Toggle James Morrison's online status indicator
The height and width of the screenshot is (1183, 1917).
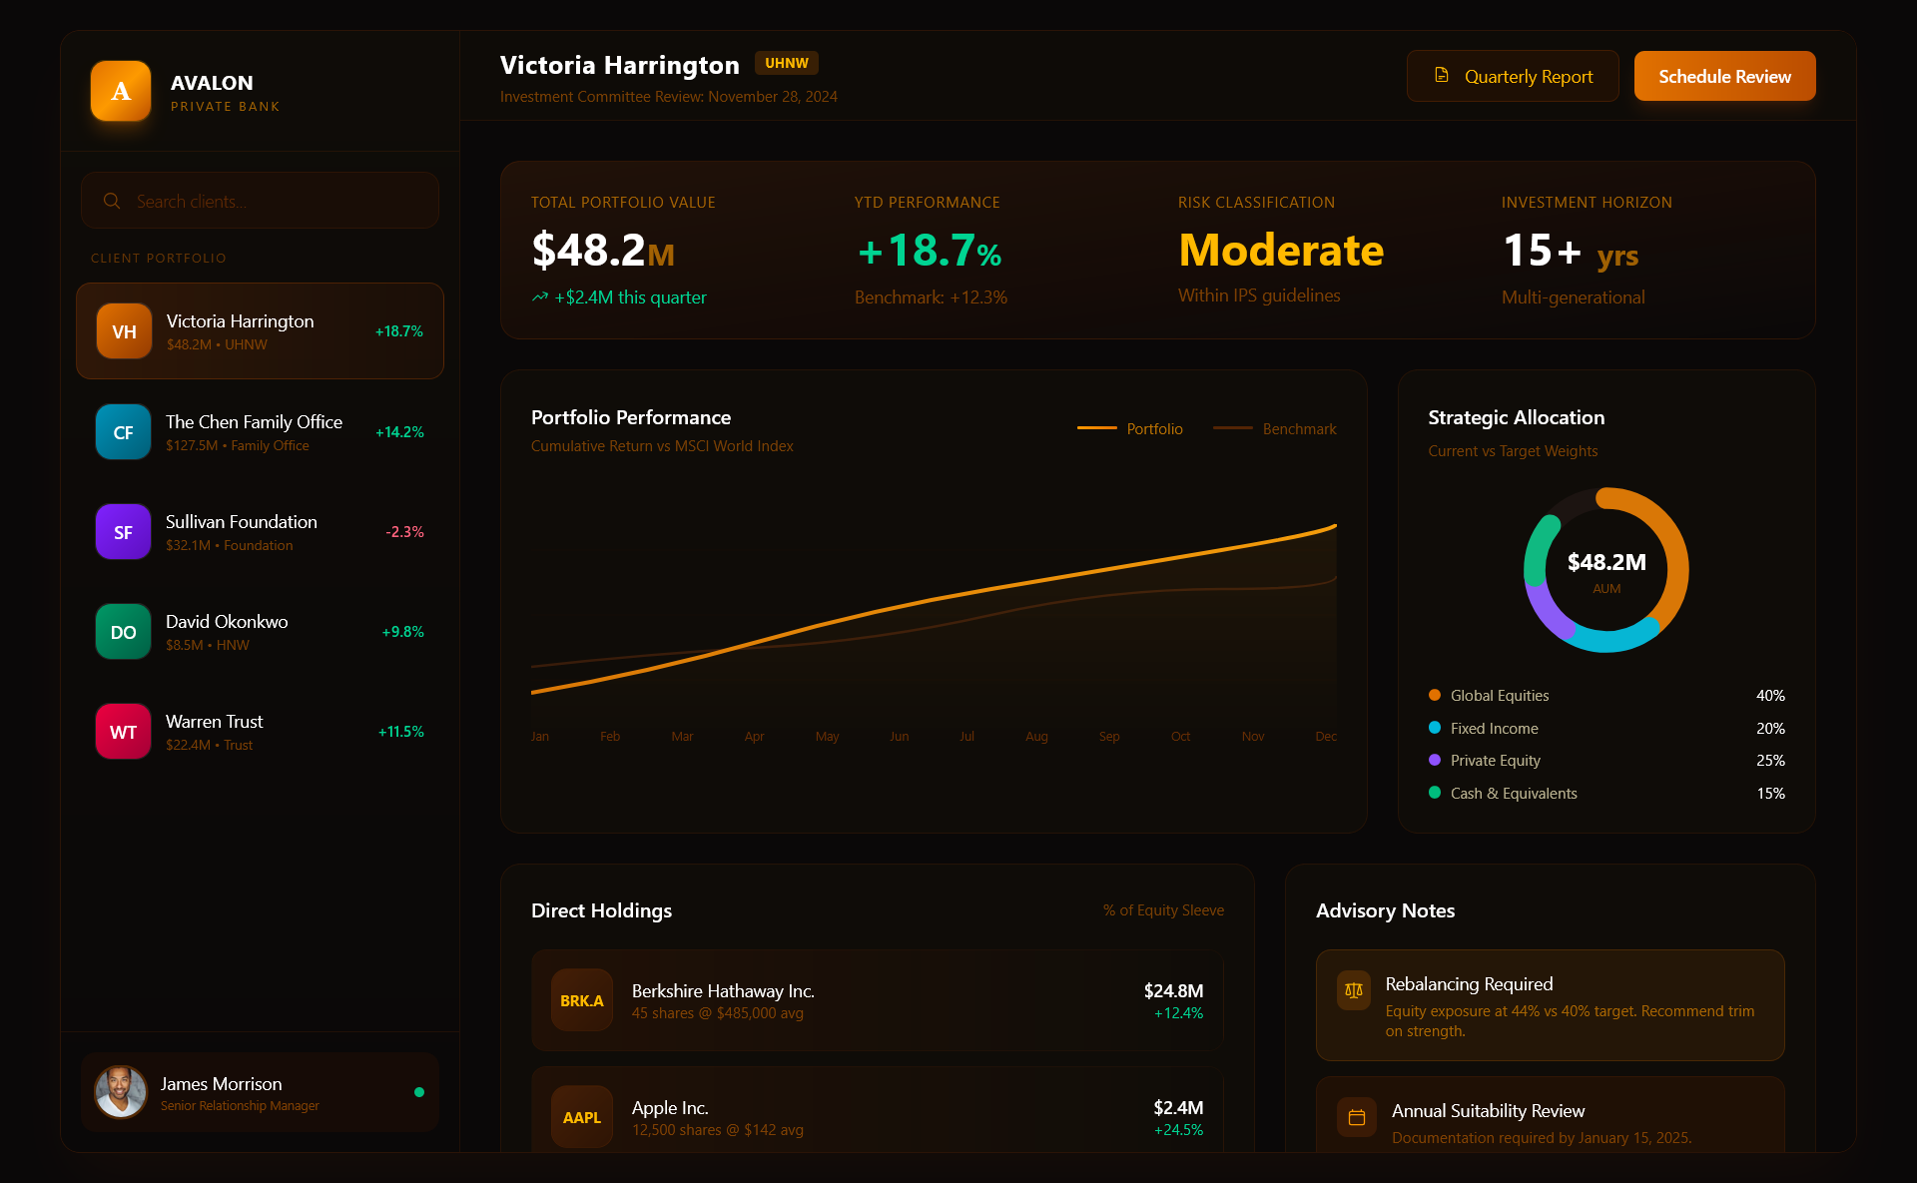tap(419, 1093)
